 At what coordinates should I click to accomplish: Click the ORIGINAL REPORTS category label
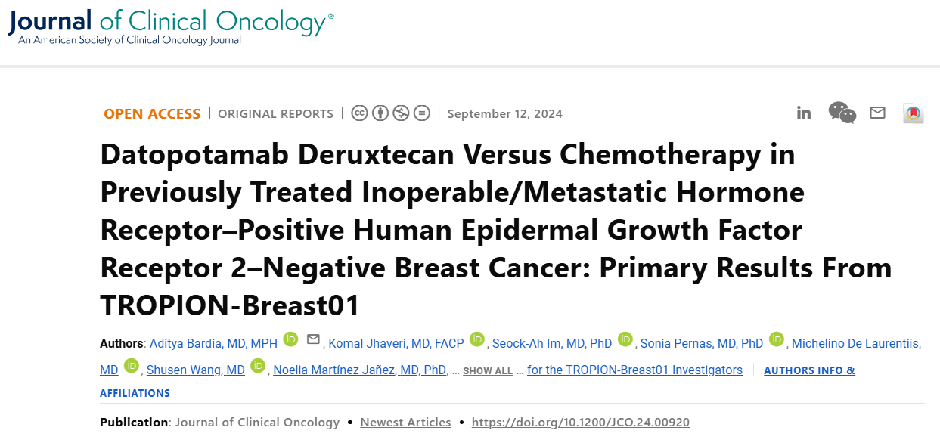(275, 113)
